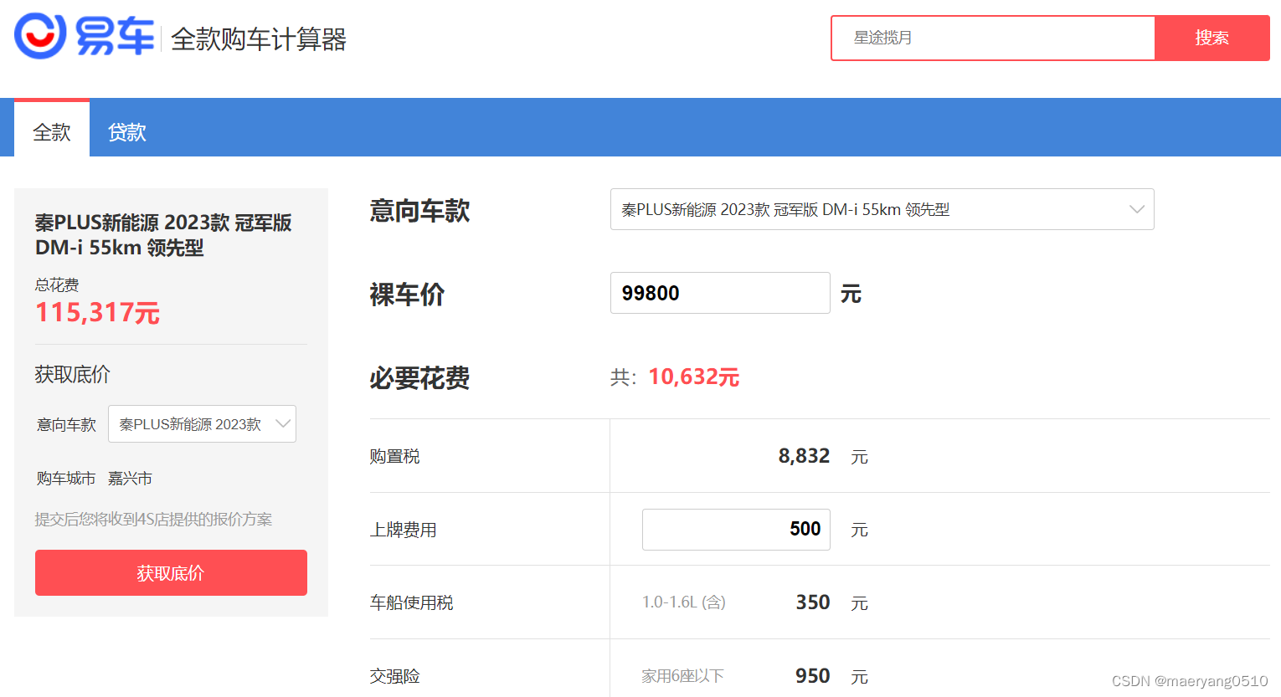Click the note 提交后您将收到4S店提供的报价方案

click(x=153, y=520)
